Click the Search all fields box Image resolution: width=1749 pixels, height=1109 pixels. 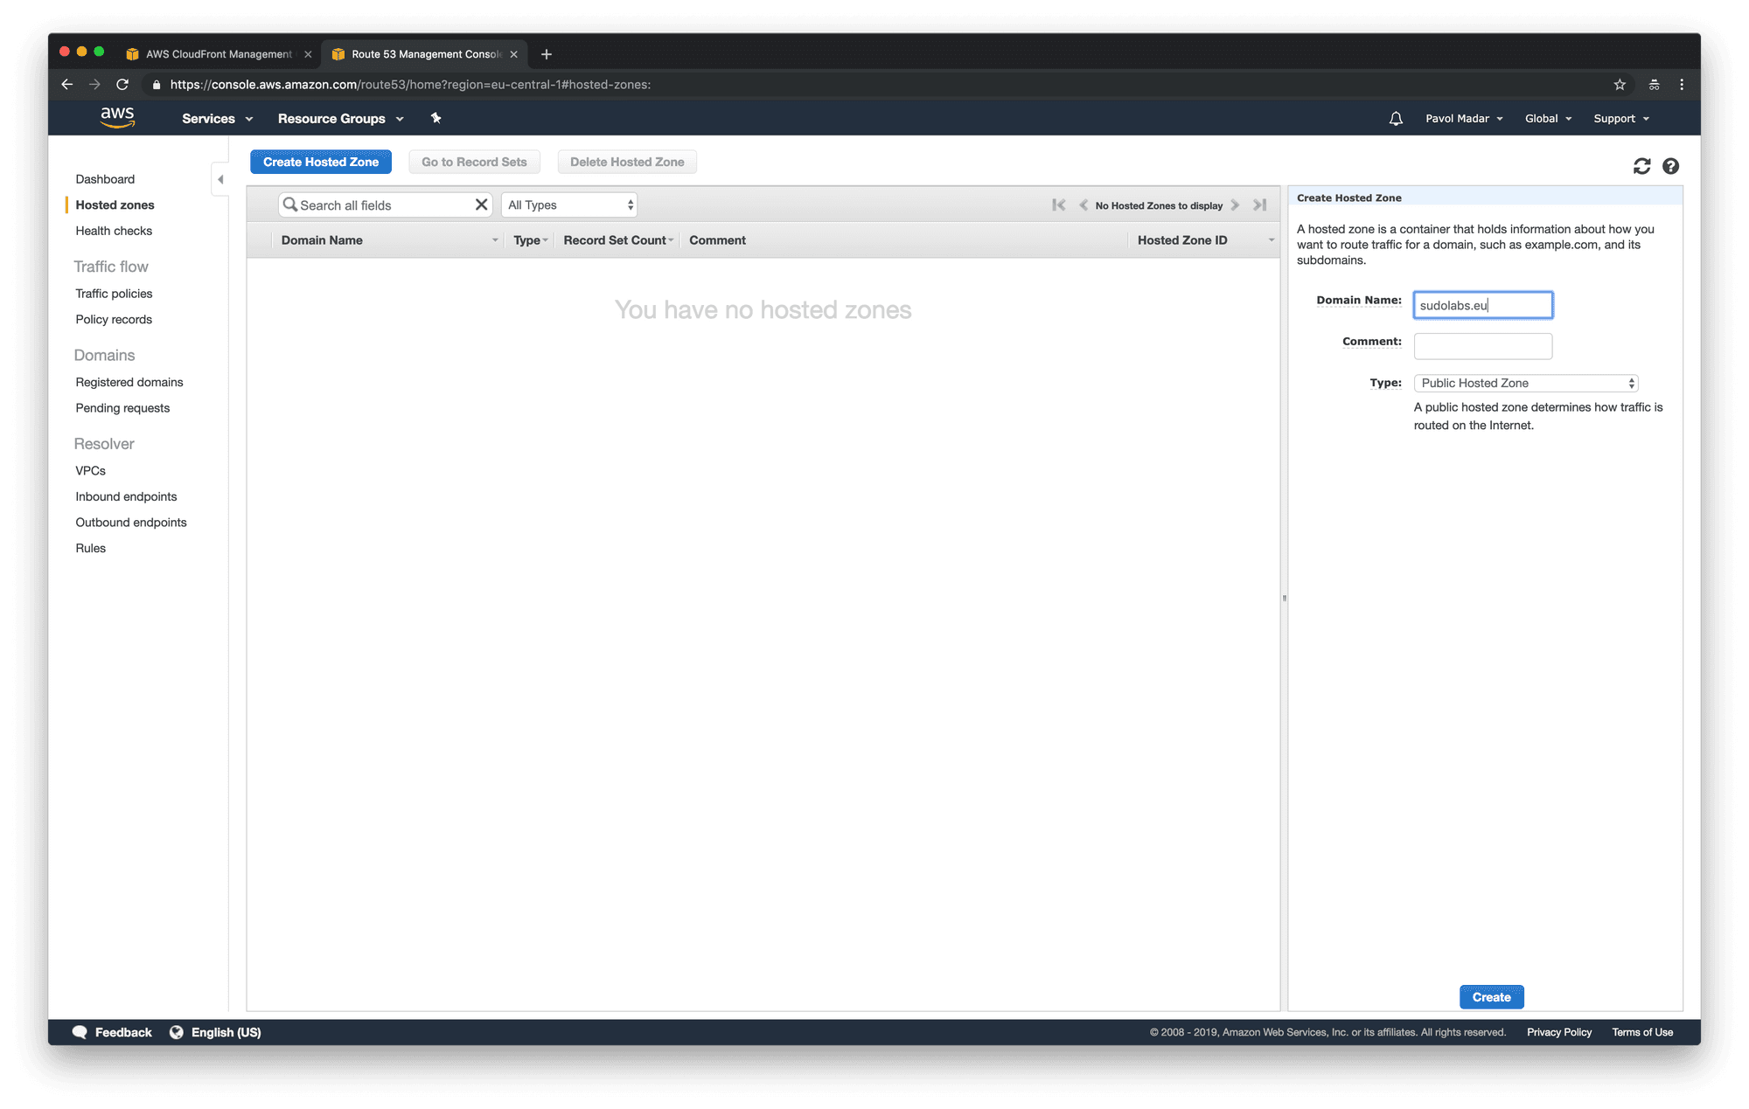click(x=385, y=204)
